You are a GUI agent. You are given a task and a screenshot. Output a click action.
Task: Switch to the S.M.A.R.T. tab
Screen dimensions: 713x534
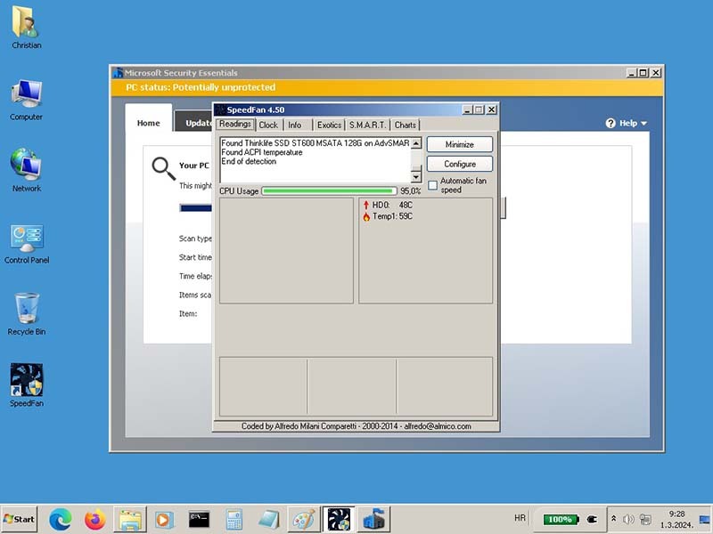click(x=367, y=125)
